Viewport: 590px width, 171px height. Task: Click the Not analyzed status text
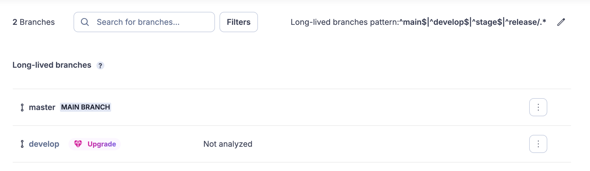228,144
